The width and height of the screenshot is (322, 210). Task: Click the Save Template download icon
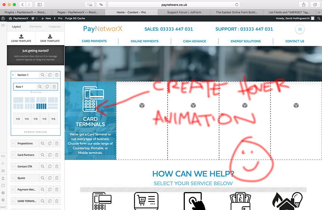(50, 36)
